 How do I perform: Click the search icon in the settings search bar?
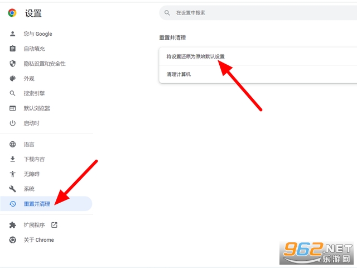tap(167, 13)
